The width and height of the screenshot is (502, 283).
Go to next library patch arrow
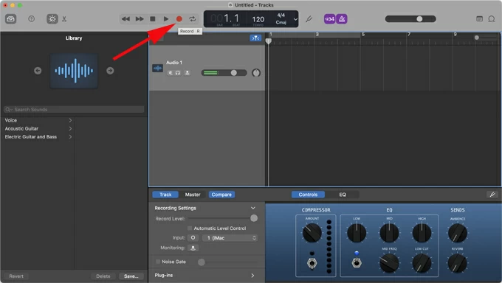click(110, 71)
